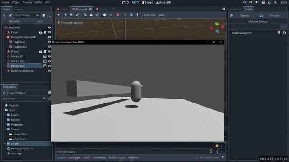This screenshot has width=289, height=162.
Task: Click the Manage Groups button
Action: [258, 21]
